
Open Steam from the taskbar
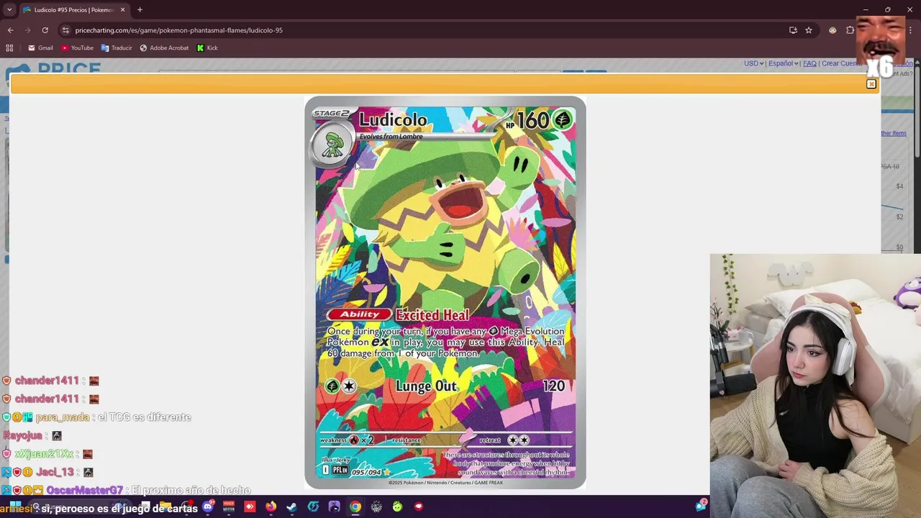[x=291, y=506]
